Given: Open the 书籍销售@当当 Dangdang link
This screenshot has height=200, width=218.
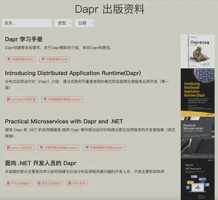Looking at the screenshot, I should [55, 59].
